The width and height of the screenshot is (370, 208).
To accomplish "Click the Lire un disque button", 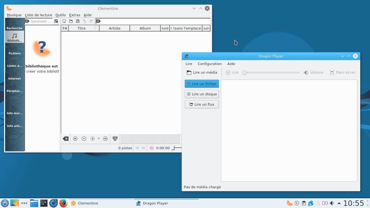I will (x=202, y=94).
